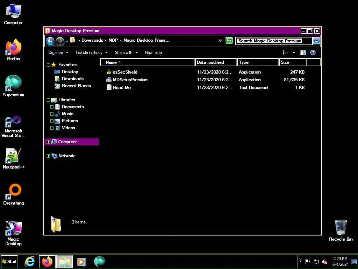Image resolution: width=358 pixels, height=269 pixels.
Task: Change the view using view icon
Action: click(x=285, y=53)
